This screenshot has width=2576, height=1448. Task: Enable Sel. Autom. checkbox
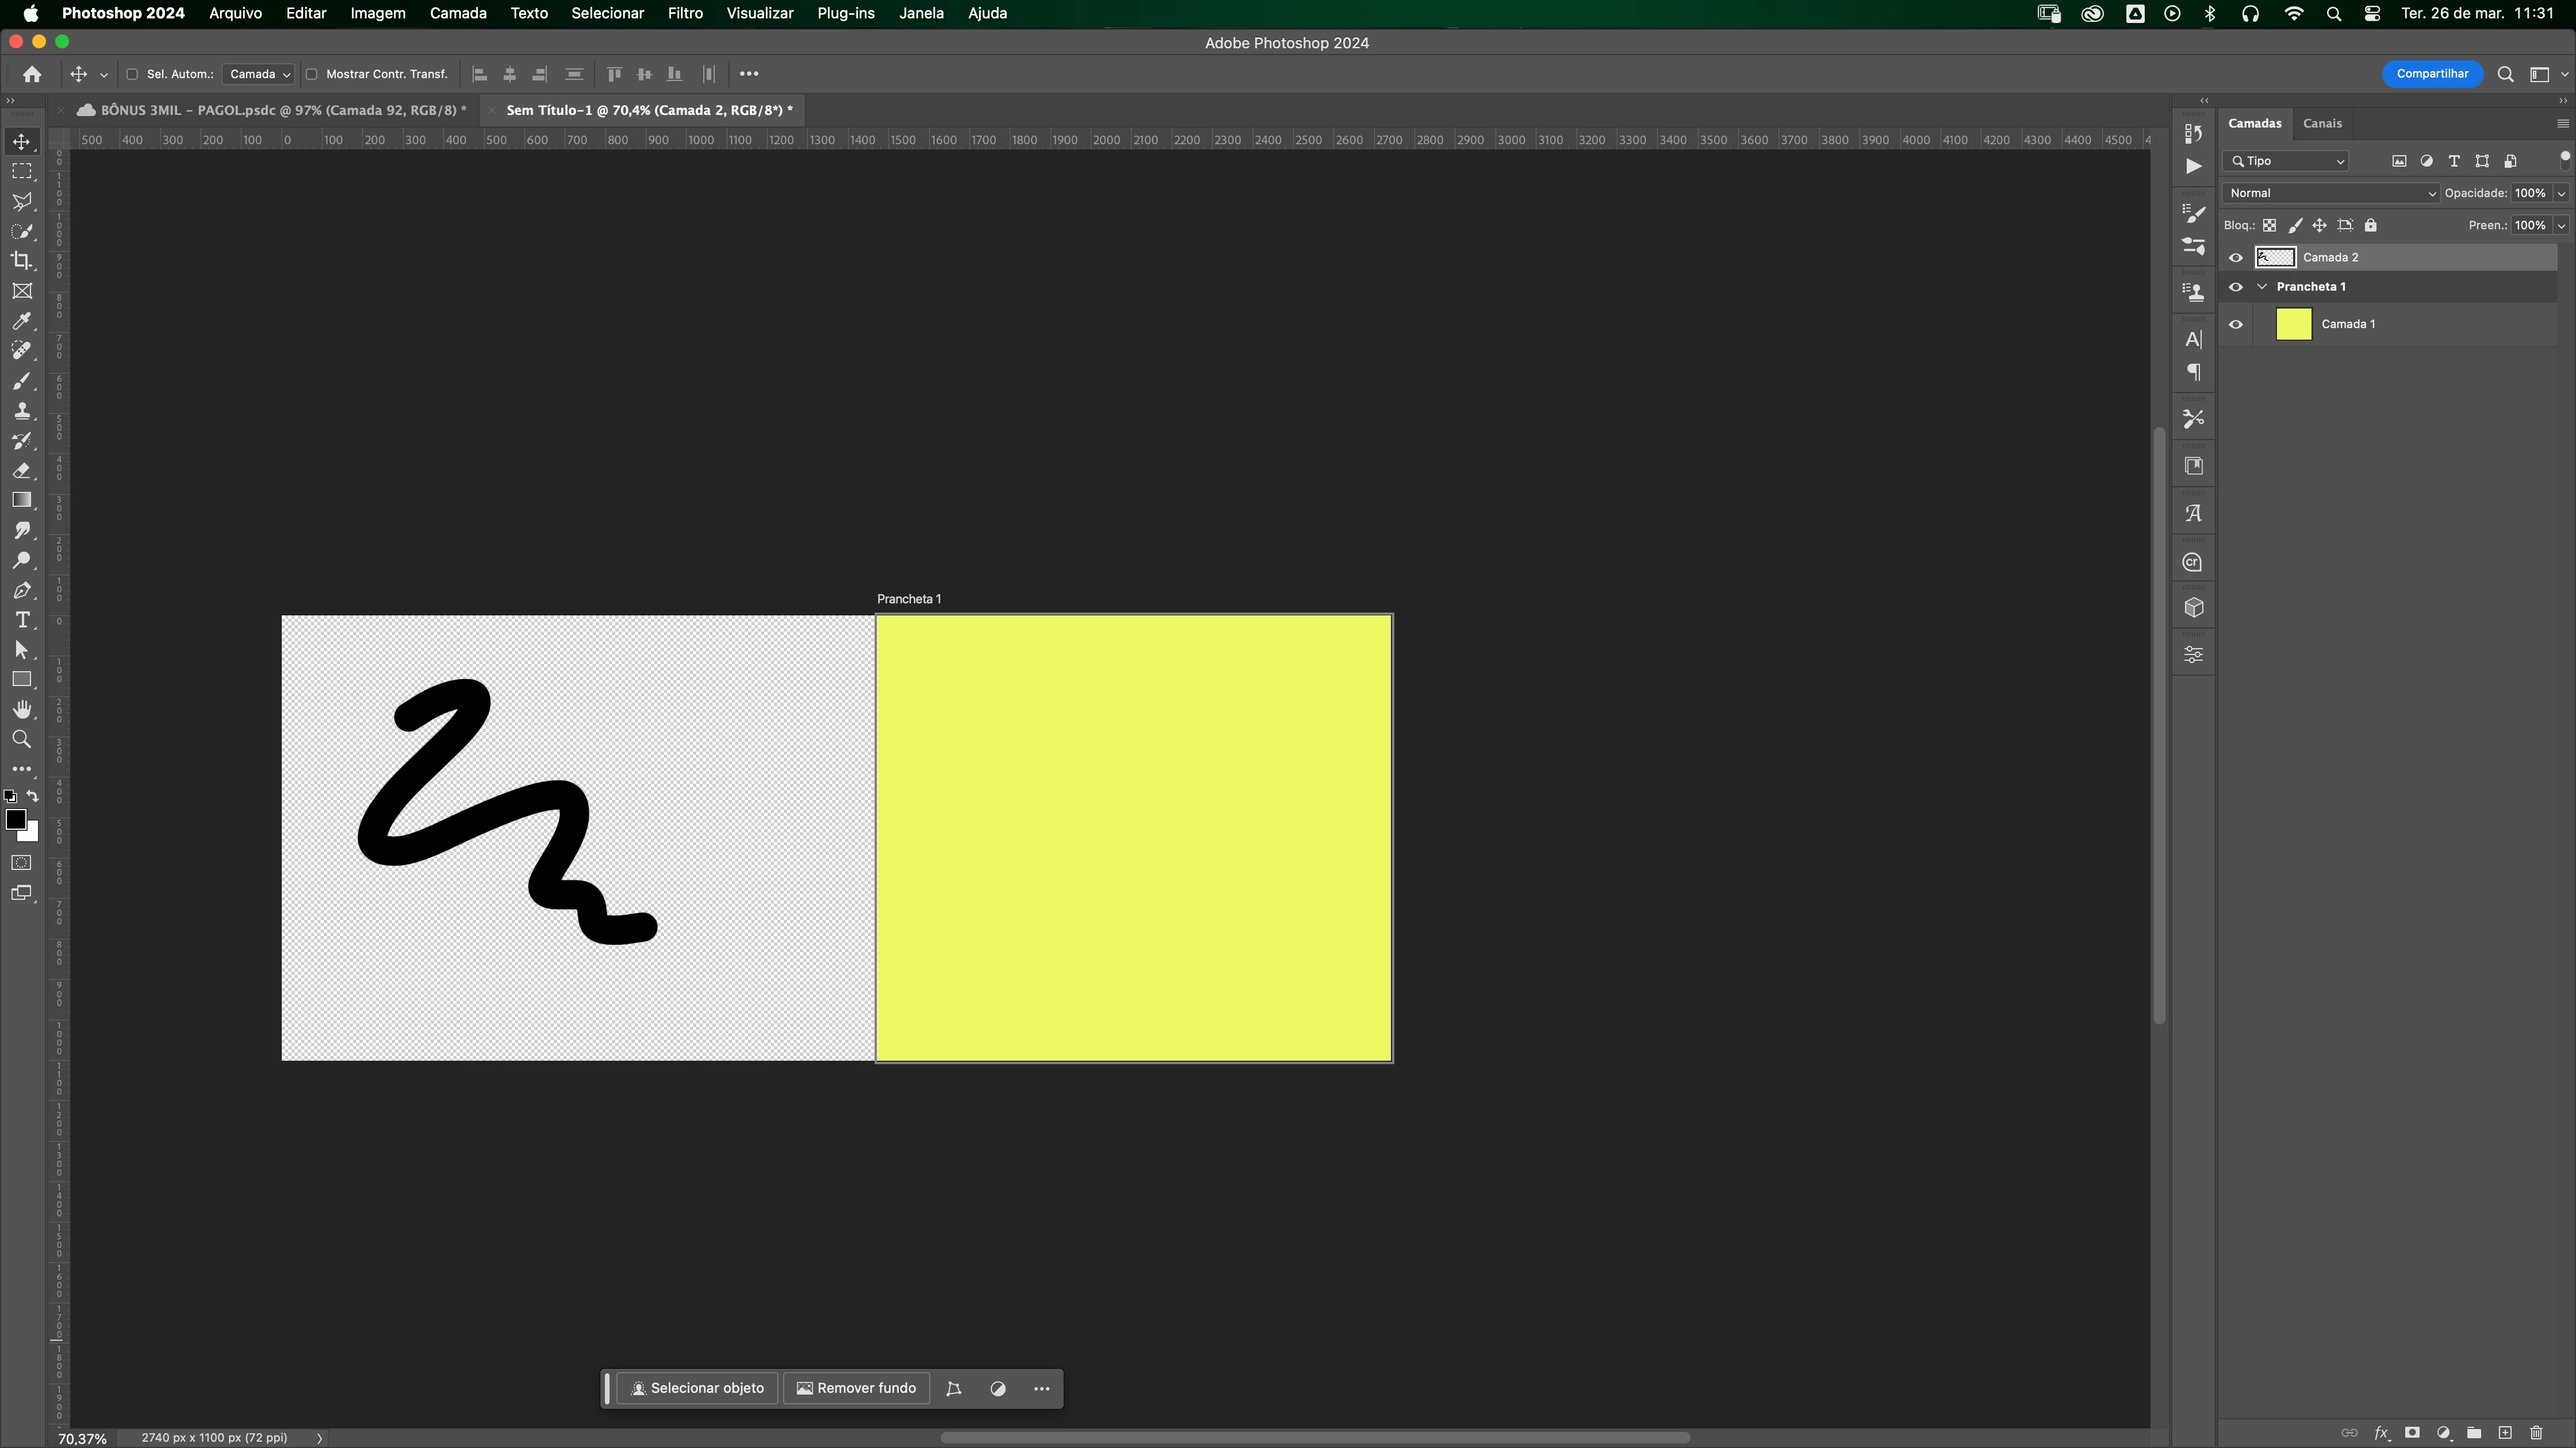point(132,74)
